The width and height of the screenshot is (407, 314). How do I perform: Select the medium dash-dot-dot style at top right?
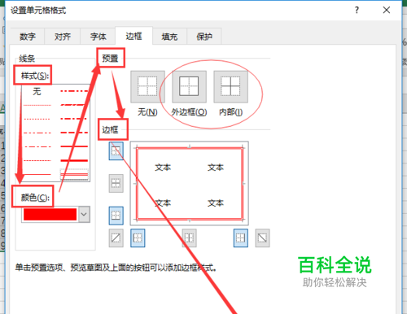[74, 91]
